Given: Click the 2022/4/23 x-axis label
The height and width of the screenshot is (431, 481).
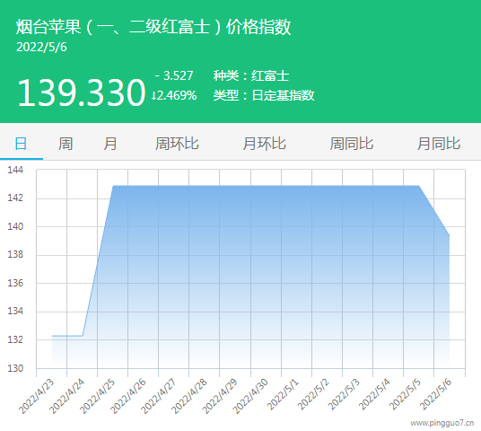Looking at the screenshot, I should 36,397.
